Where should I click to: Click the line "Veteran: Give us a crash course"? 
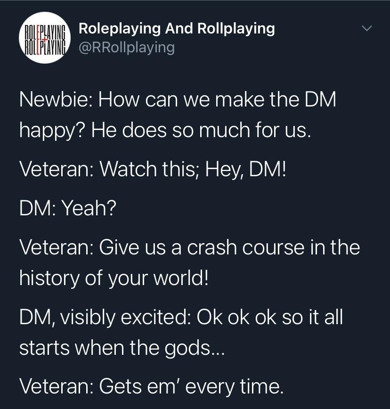(x=189, y=246)
